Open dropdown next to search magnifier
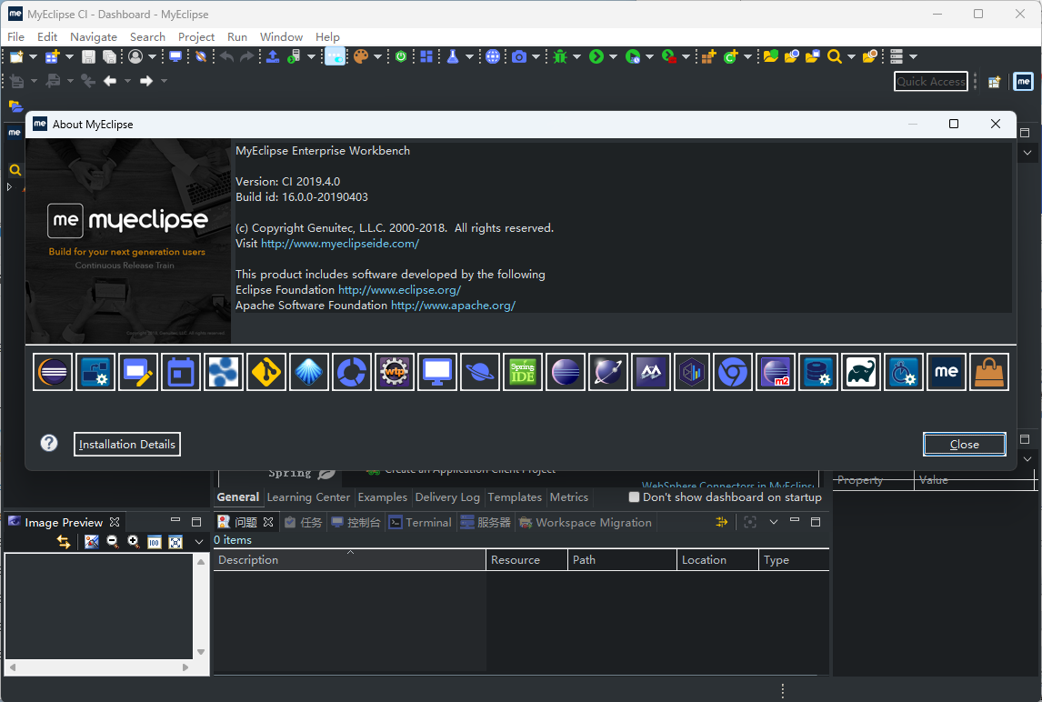Image resolution: width=1042 pixels, height=702 pixels. coord(851,57)
